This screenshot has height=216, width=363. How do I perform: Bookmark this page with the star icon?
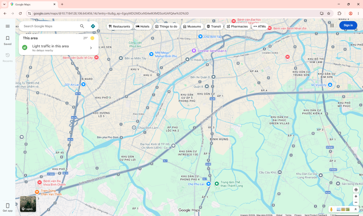coord(329,13)
